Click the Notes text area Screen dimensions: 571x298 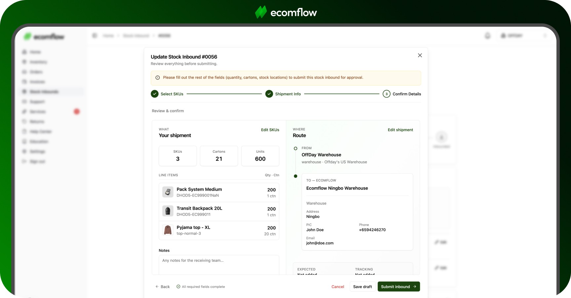pos(219,265)
